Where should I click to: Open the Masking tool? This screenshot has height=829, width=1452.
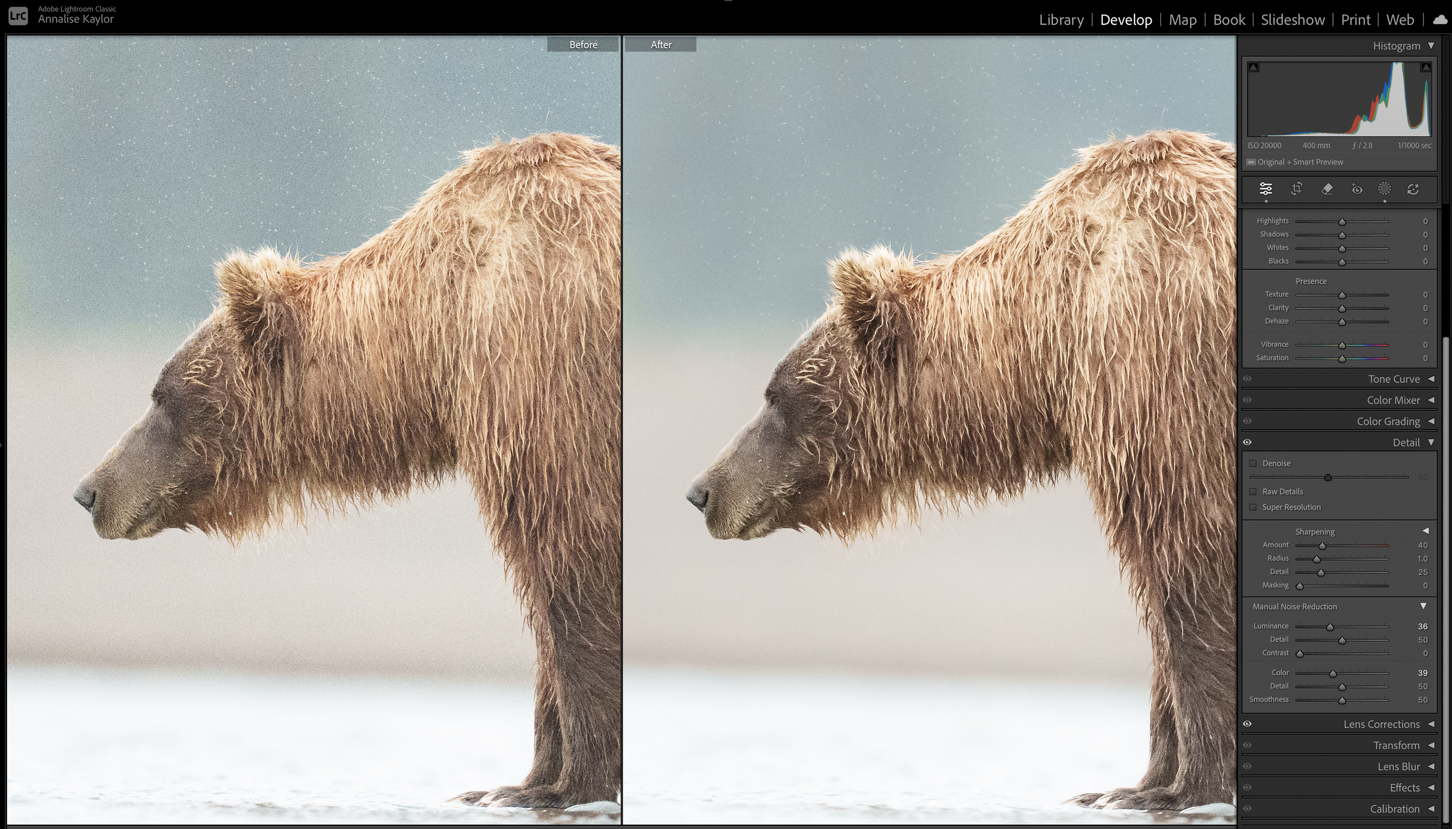pos(1385,190)
